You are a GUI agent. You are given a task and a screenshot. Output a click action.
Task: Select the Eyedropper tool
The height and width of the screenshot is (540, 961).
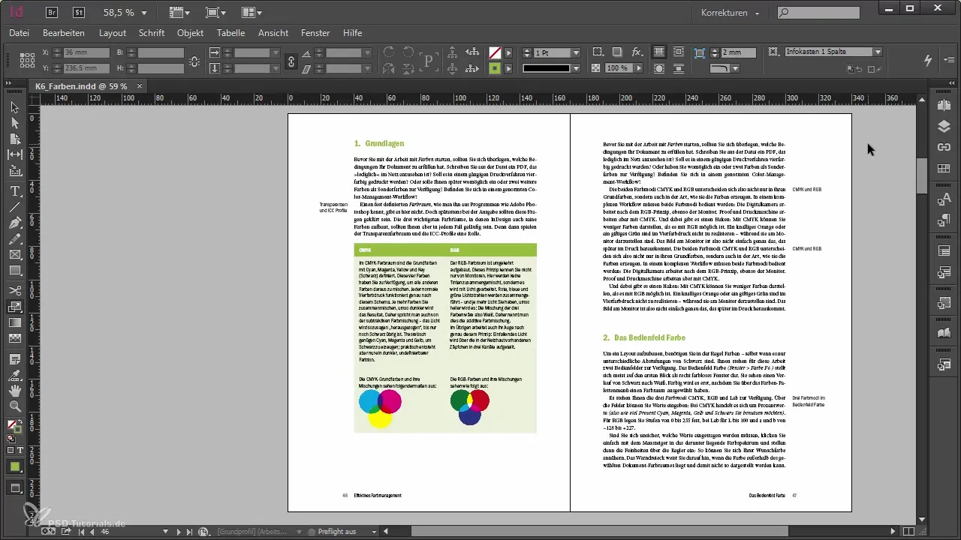pos(14,374)
